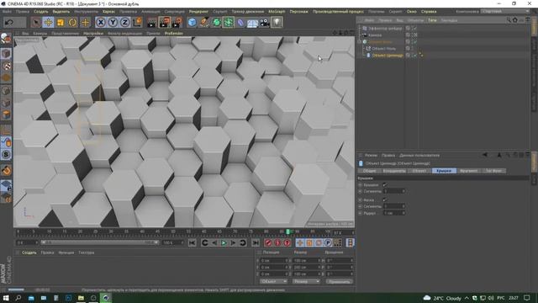Click the Record Active Objects button

[x=268, y=243]
